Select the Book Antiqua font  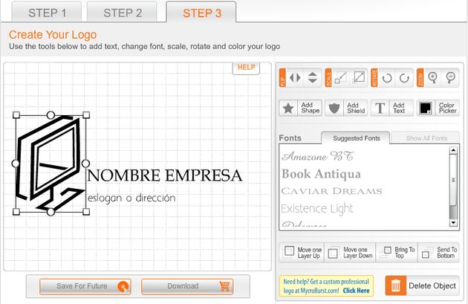(321, 174)
